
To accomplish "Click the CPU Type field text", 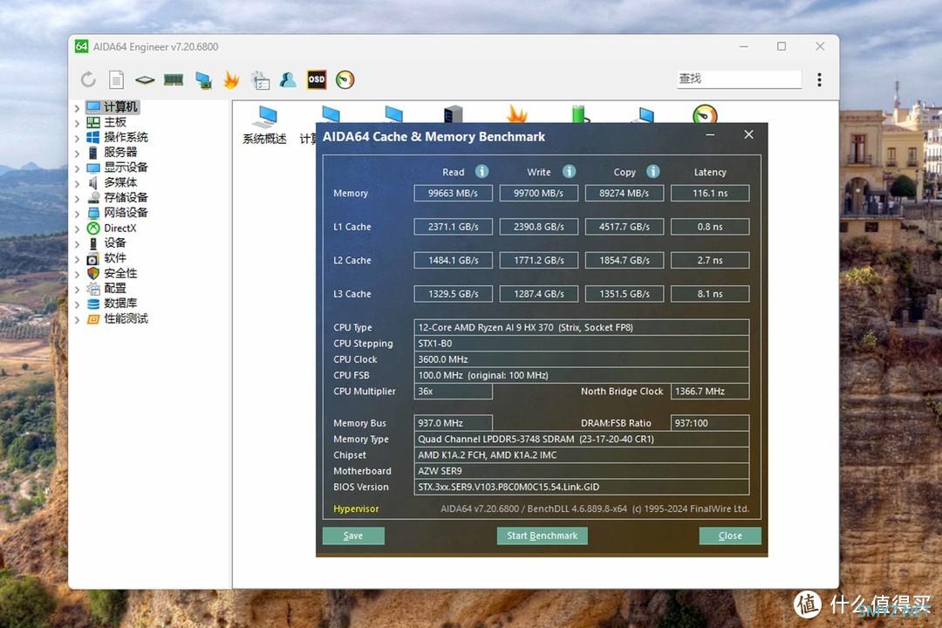I will [582, 328].
